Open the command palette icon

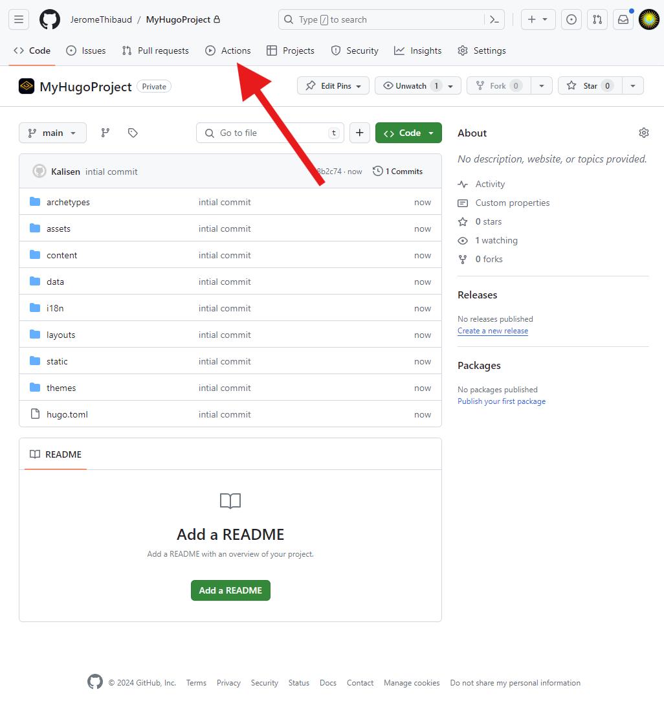point(494,19)
